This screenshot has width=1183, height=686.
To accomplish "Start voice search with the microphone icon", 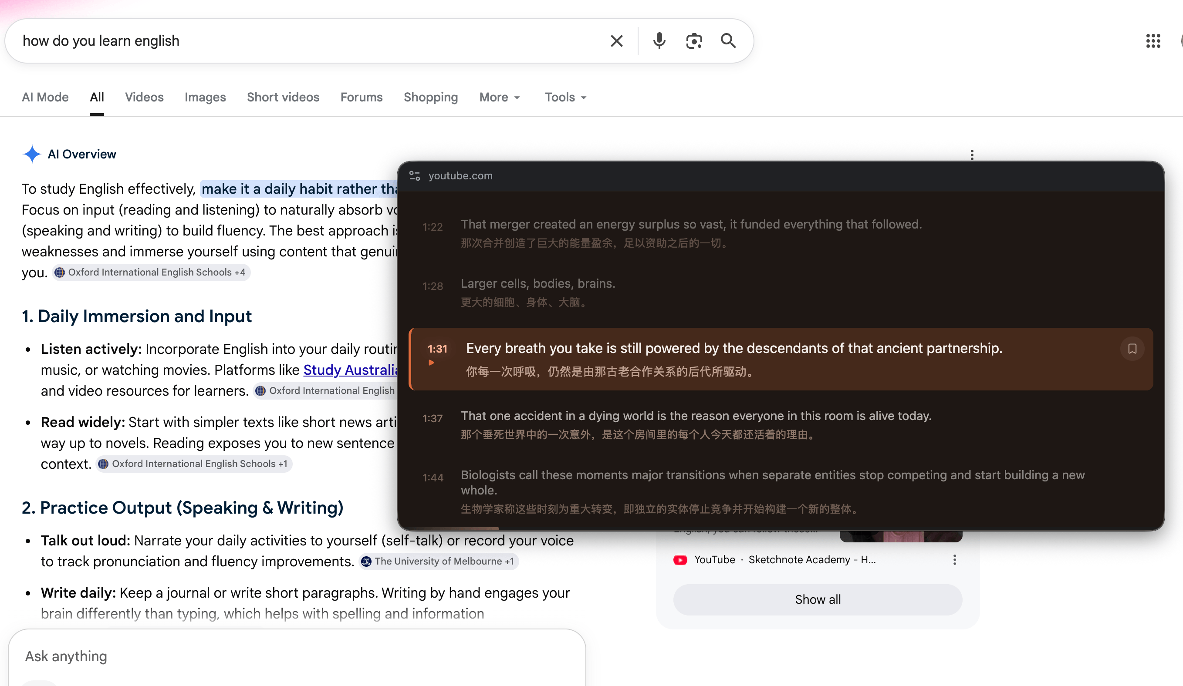I will point(659,41).
